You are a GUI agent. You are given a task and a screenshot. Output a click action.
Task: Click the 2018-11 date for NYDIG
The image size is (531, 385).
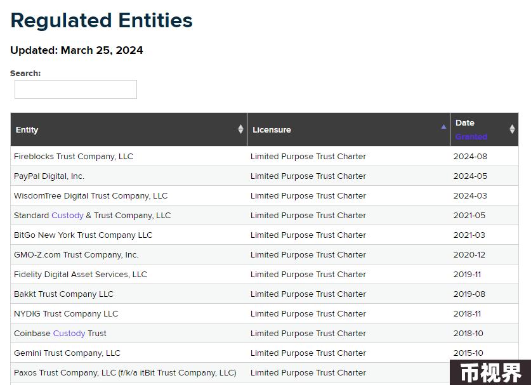pyautogui.click(x=468, y=313)
